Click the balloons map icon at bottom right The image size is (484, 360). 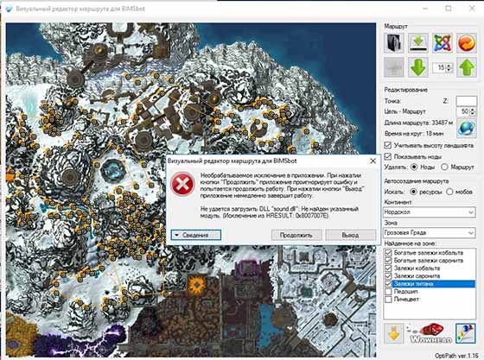click(466, 333)
